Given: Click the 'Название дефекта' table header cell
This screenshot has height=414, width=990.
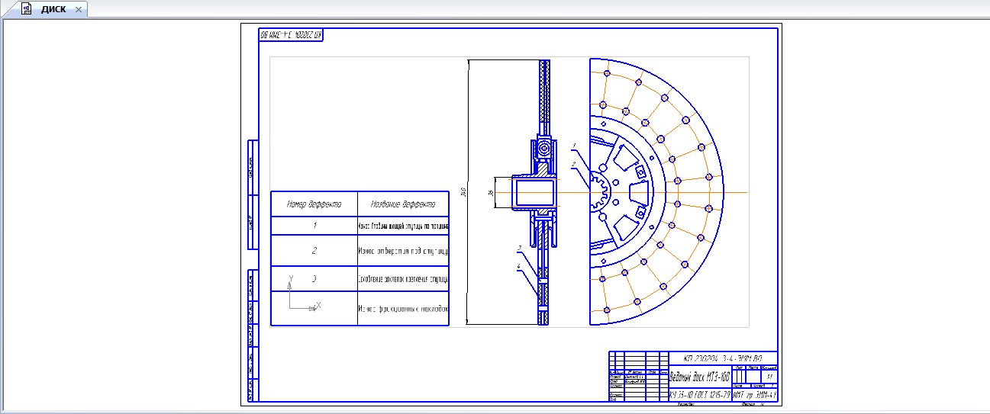Looking at the screenshot, I should tap(402, 204).
